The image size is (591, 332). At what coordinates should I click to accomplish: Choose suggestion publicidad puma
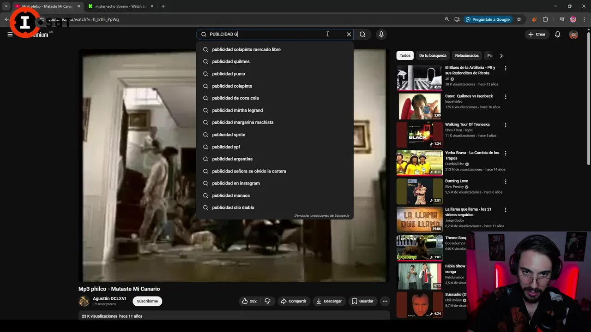pyautogui.click(x=275, y=74)
